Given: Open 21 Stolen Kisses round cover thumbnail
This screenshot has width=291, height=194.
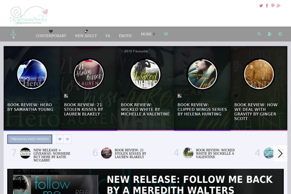Looking at the screenshot, I should coord(89,74).
